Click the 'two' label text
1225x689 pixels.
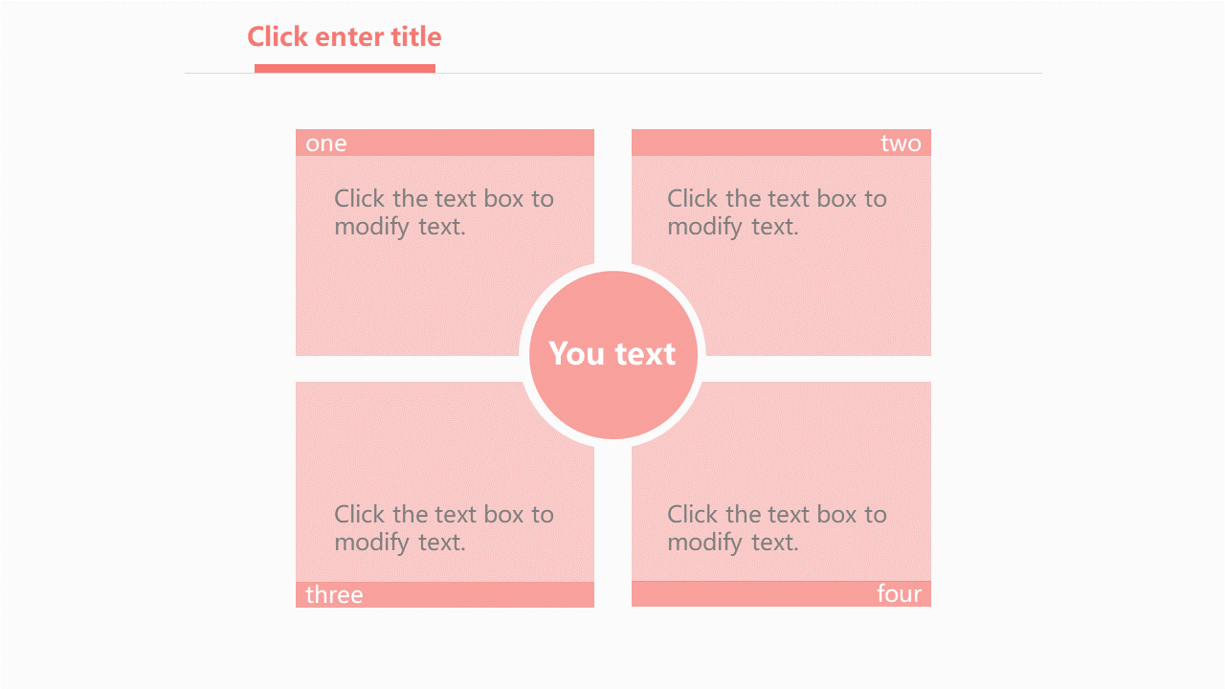pyautogui.click(x=901, y=144)
